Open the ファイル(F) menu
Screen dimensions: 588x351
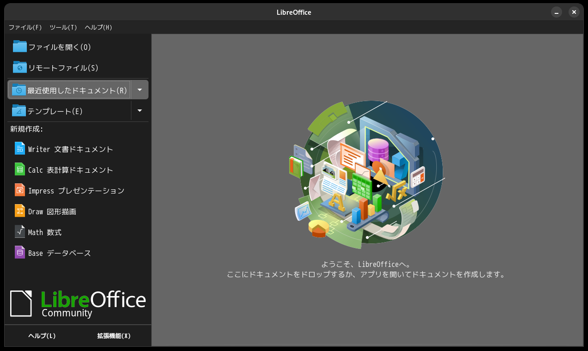click(x=25, y=27)
